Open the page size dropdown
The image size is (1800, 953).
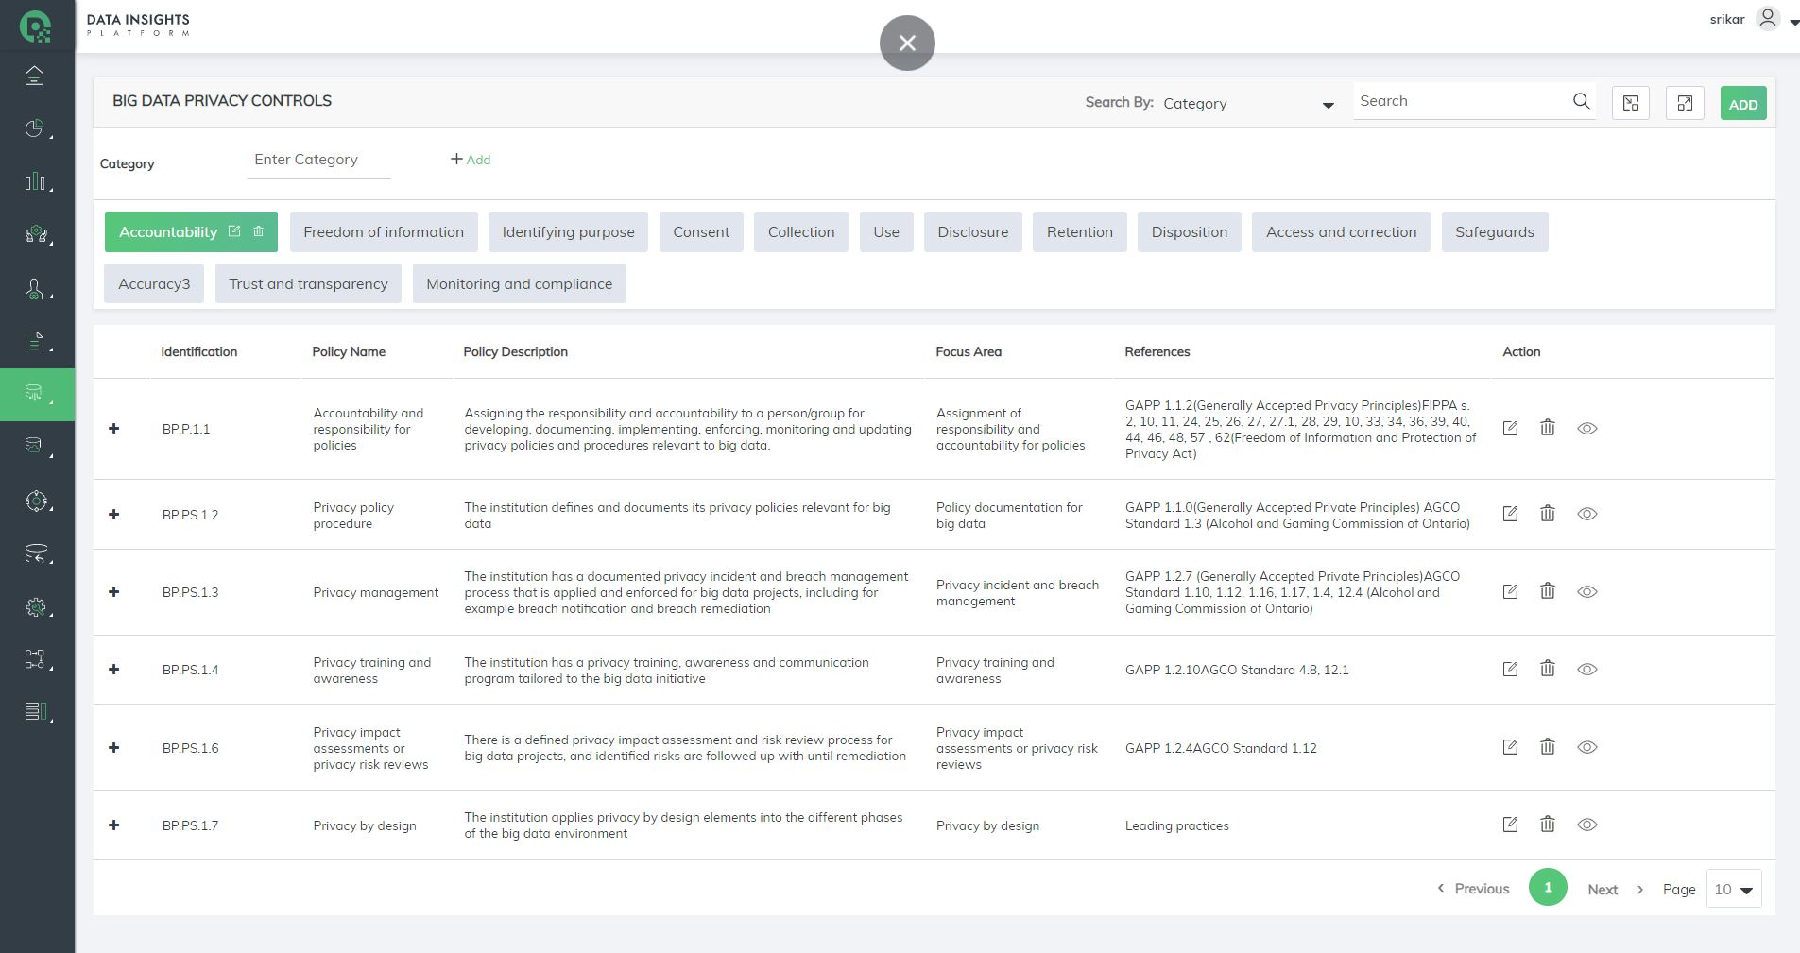[1734, 889]
